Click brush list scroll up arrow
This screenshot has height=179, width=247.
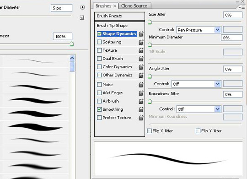click(x=72, y=58)
